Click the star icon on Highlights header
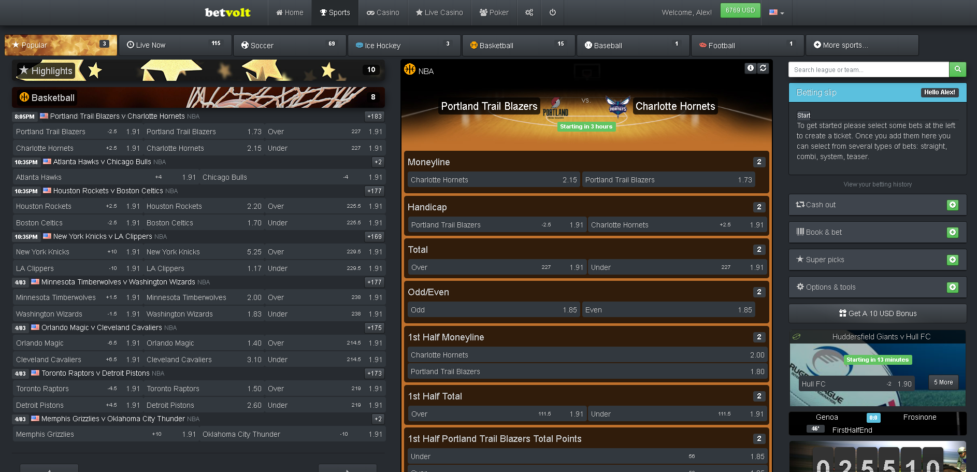This screenshot has width=977, height=472. pos(24,70)
